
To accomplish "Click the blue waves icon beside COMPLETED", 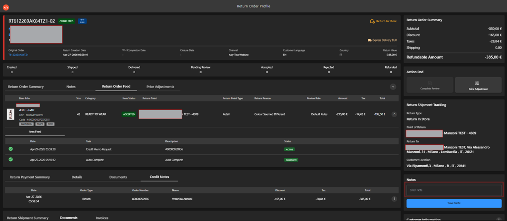I will (x=83, y=21).
